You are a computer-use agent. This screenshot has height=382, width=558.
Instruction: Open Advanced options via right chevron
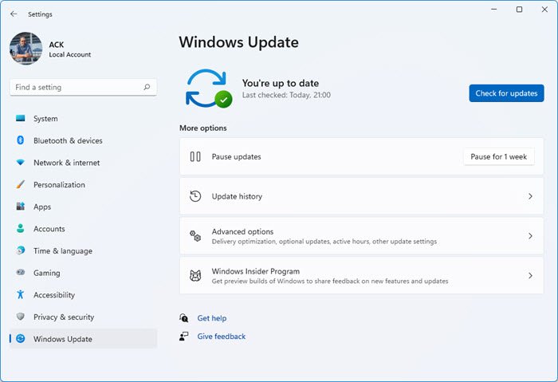coord(530,236)
